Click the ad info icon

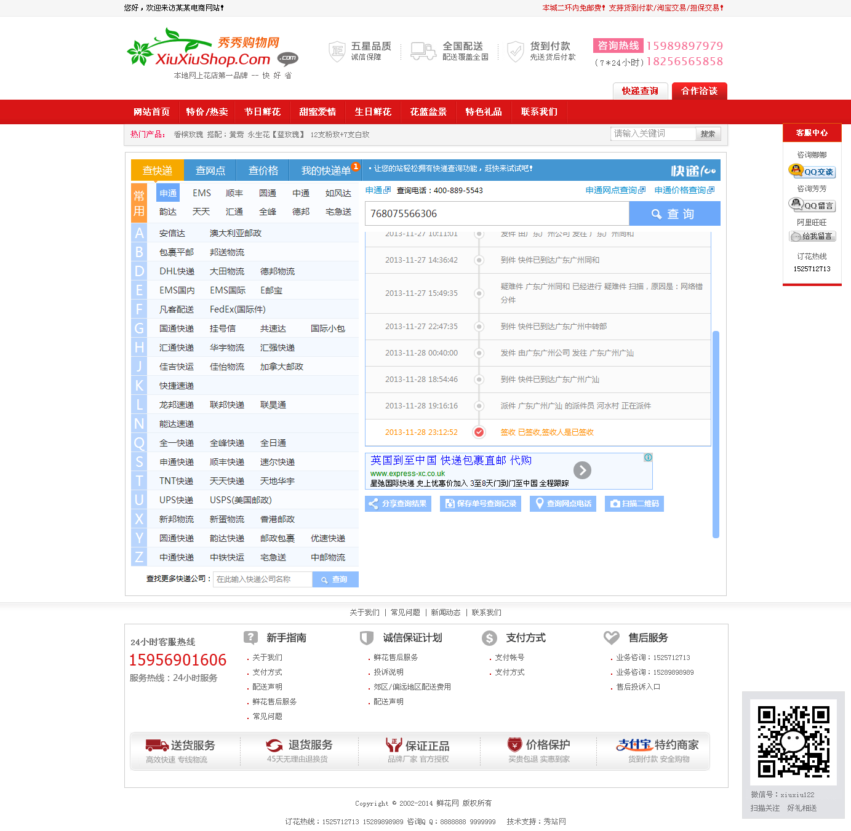pos(648,458)
